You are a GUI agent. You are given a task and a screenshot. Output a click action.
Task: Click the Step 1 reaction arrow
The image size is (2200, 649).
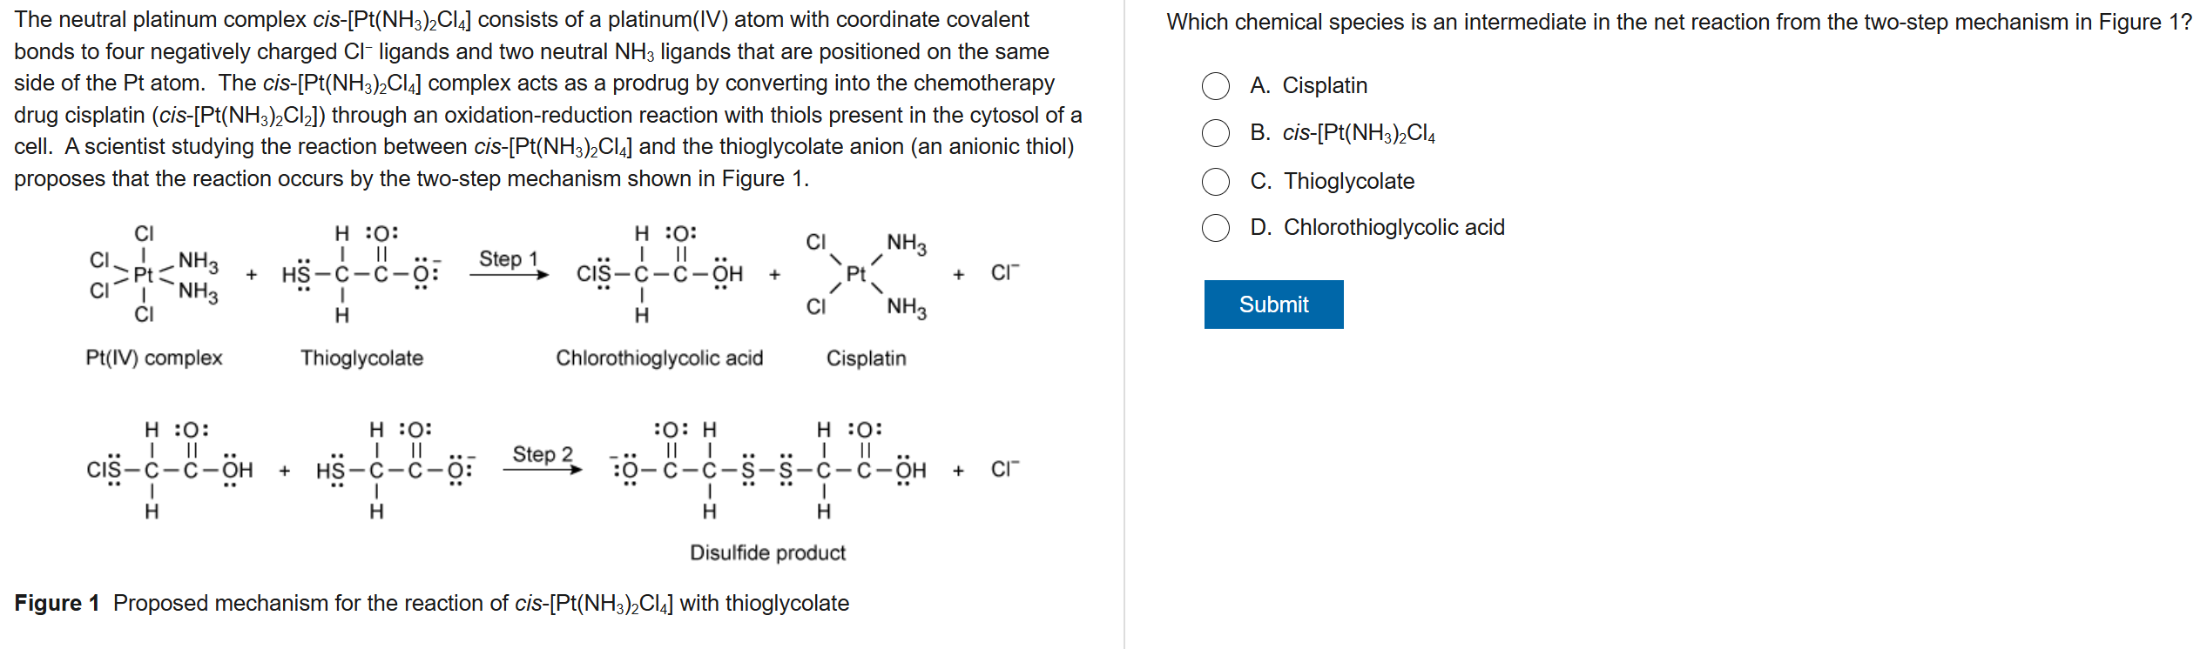coord(510,275)
